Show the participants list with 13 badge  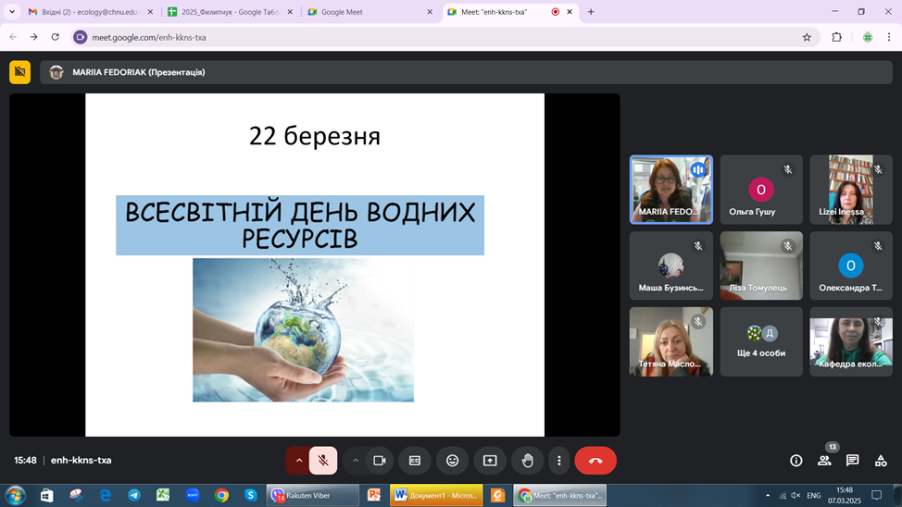click(x=824, y=461)
